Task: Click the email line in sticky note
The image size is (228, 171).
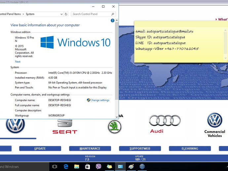Action: pos(164,31)
